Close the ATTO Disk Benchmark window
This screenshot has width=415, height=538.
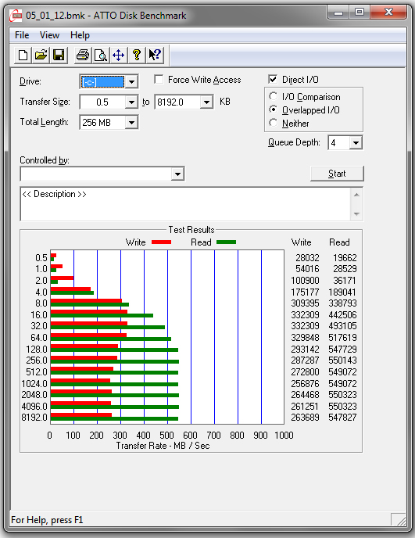coord(388,13)
